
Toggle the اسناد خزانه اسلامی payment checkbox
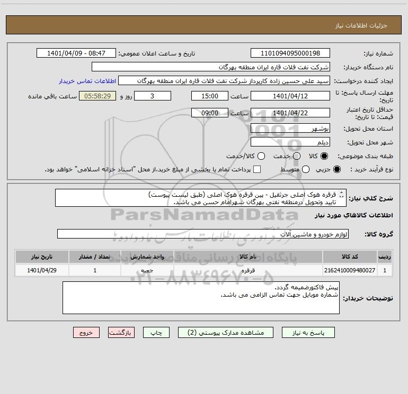point(257,169)
